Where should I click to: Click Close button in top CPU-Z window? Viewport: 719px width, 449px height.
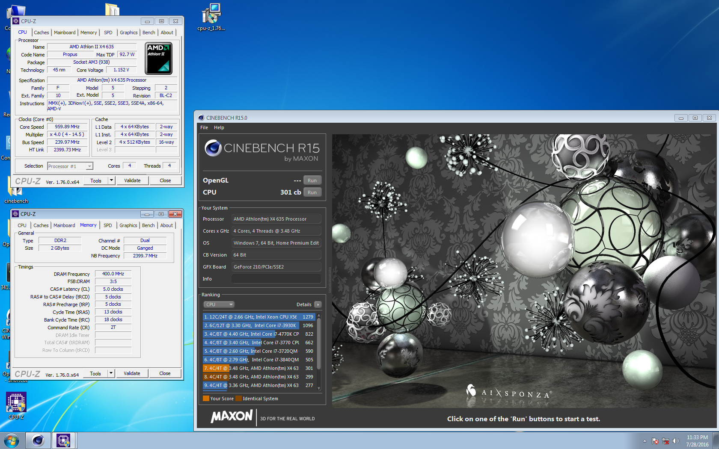(165, 180)
